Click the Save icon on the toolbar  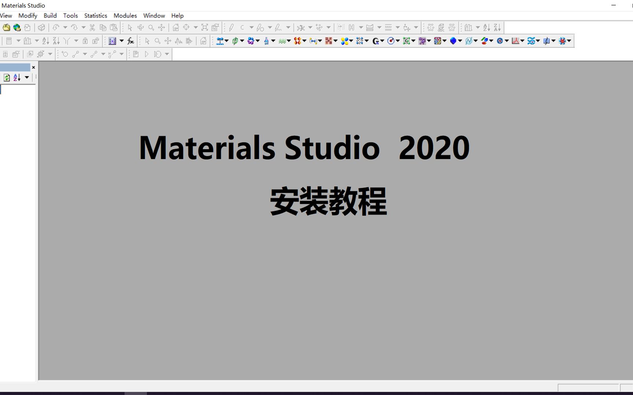click(28, 27)
